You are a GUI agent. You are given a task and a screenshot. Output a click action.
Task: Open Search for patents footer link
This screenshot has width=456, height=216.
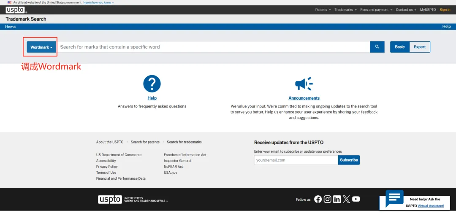tap(145, 142)
